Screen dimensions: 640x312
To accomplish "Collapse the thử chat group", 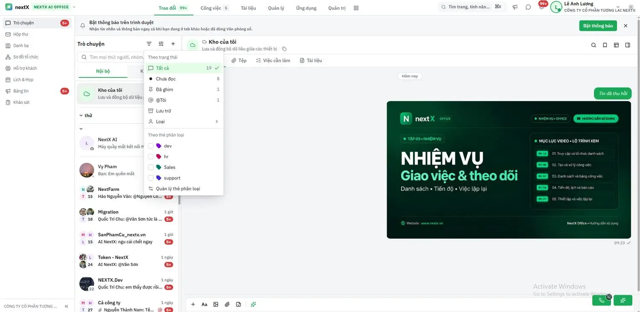I will coord(81,116).
